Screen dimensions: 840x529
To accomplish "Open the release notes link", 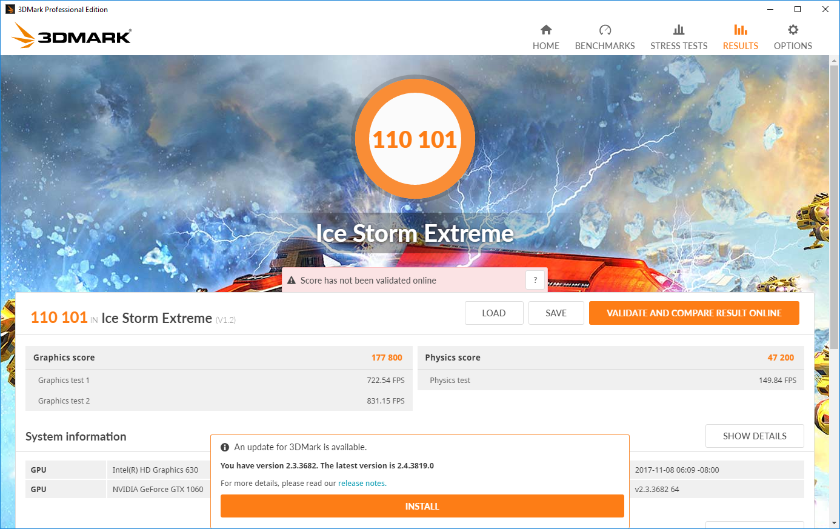I will (362, 484).
